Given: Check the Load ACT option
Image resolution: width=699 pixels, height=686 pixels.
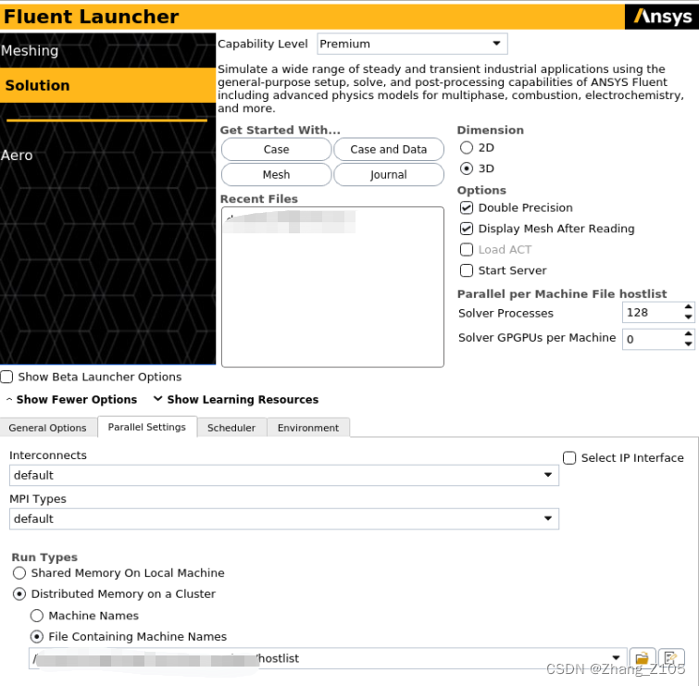Looking at the screenshot, I should [x=467, y=250].
